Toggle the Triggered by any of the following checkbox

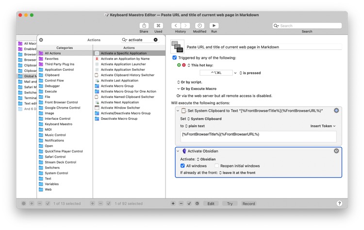[175, 58]
